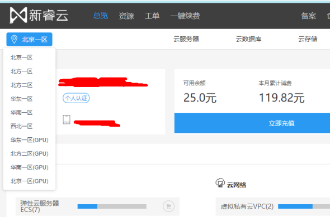Select 华东一区(GPU) region
Screen dimensions: 330x217
coord(30,140)
